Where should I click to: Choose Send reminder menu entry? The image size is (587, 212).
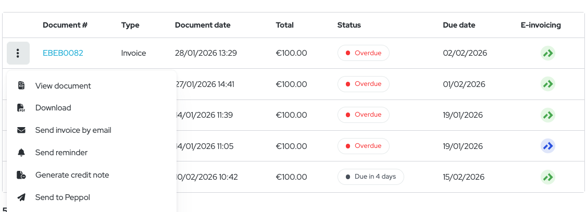(x=61, y=153)
